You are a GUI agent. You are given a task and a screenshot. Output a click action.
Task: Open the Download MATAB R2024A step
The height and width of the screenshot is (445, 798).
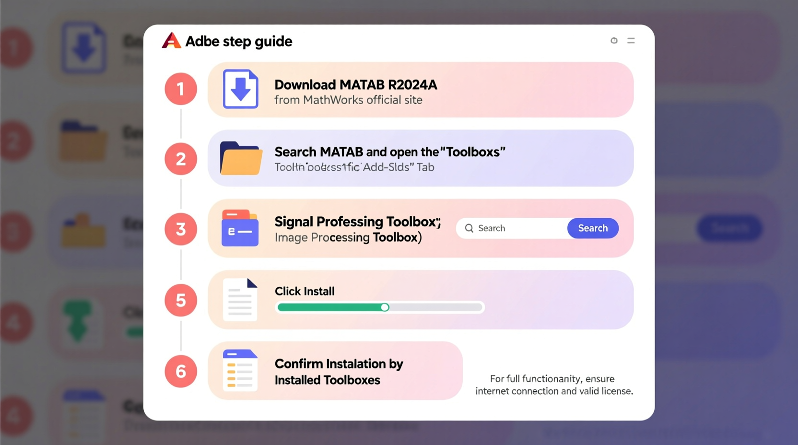click(355, 85)
